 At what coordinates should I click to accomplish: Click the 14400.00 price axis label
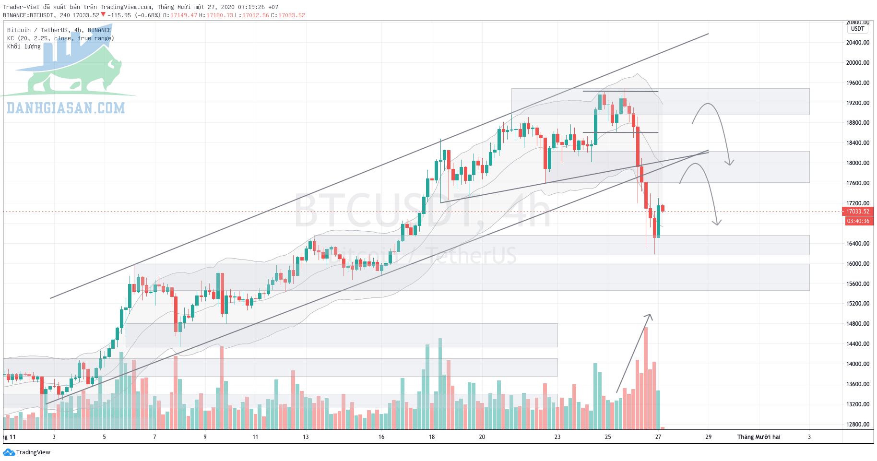[x=857, y=344]
